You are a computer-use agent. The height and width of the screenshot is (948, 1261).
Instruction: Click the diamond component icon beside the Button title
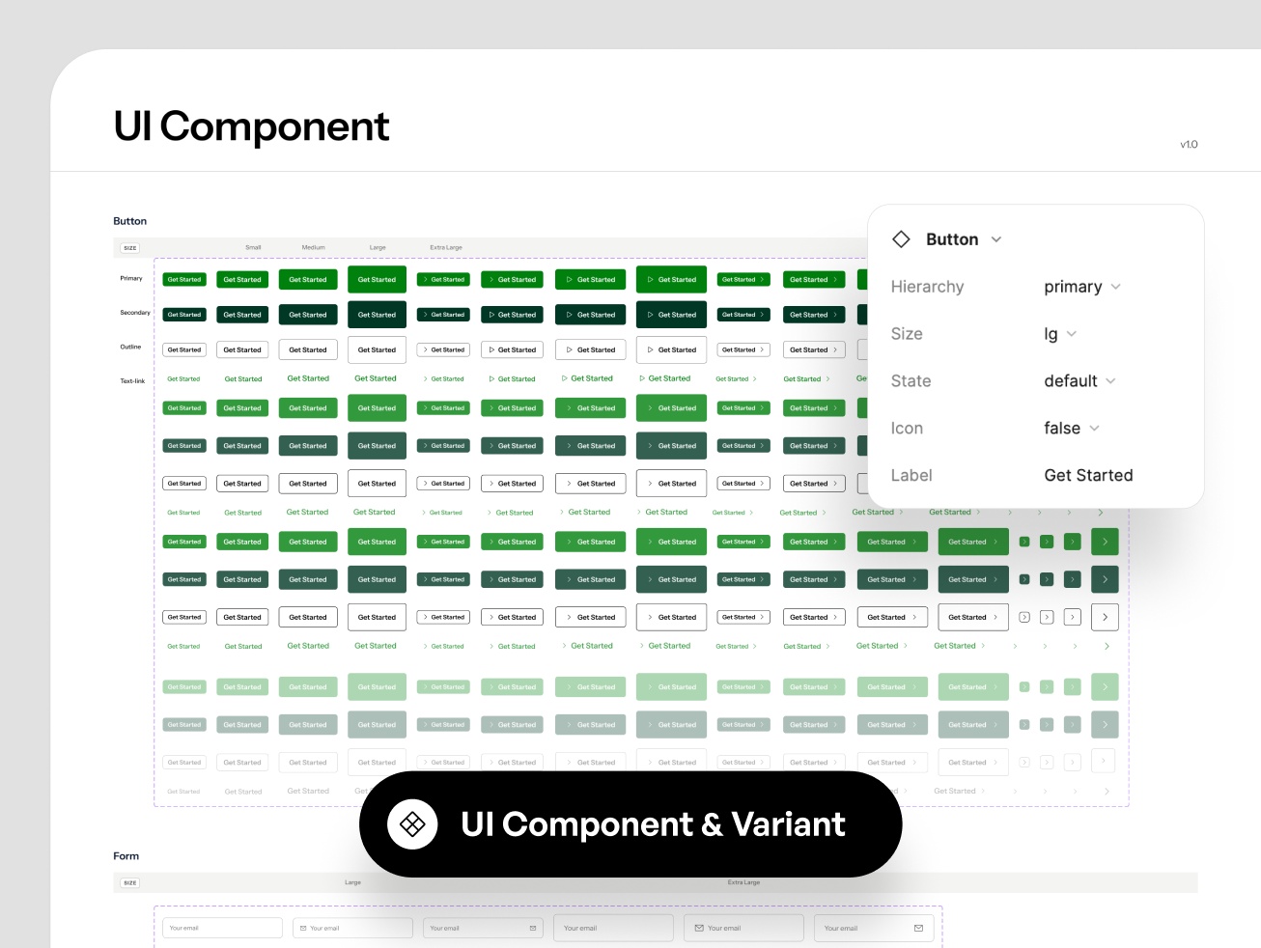tap(901, 239)
